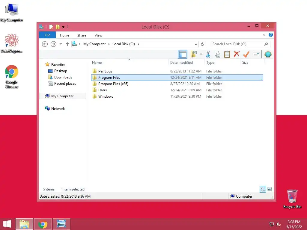Expand the arrow after My Computer breadcrumb
The image size is (307, 230).
pyautogui.click(x=109, y=44)
